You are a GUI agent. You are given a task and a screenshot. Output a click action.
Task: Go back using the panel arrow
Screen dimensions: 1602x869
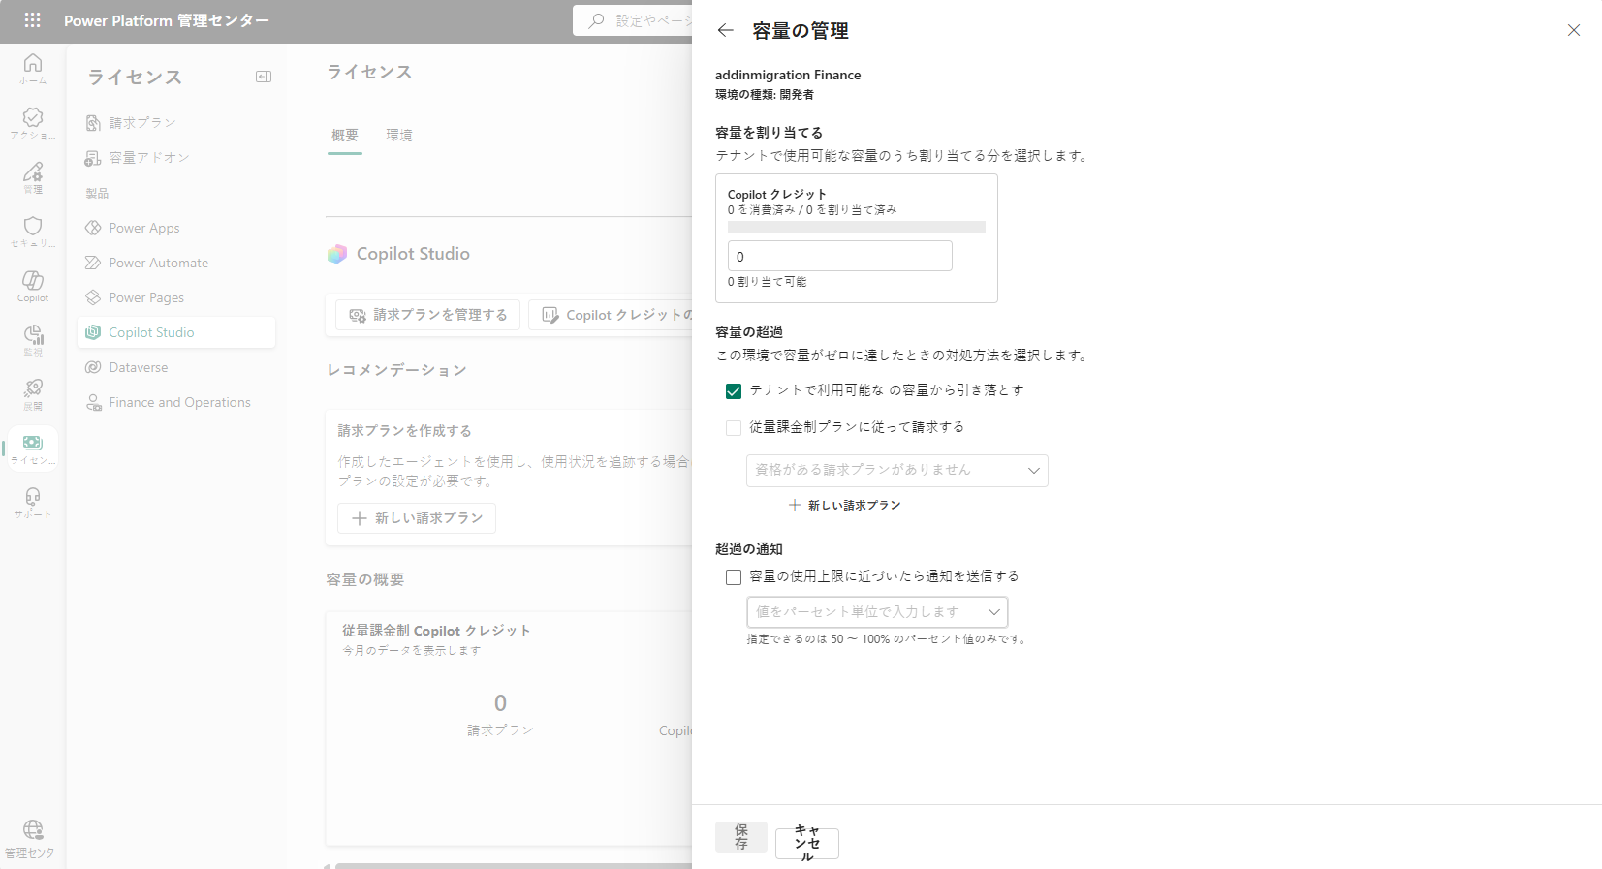coord(725,30)
